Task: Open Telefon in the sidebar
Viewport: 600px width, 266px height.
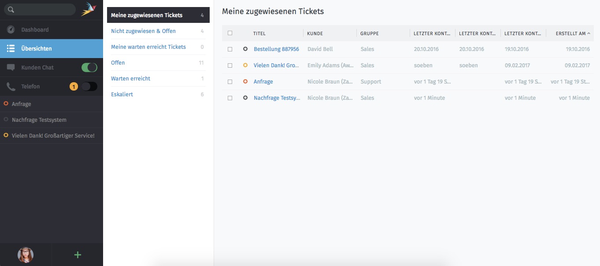Action: click(52, 87)
